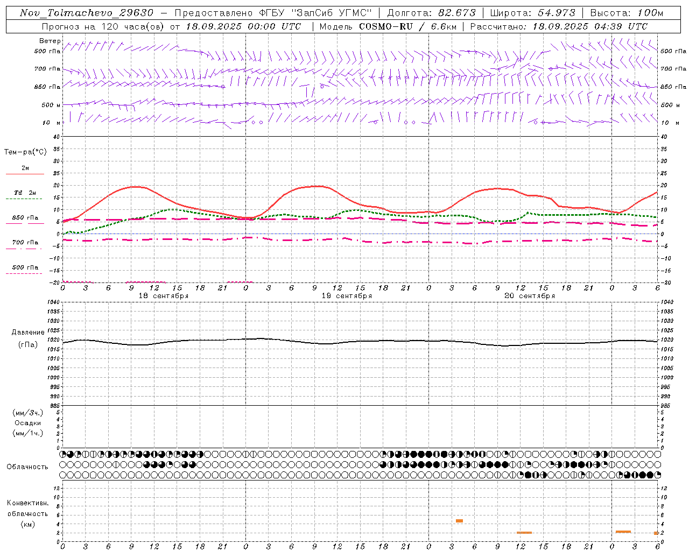Click the '19 сентября' date label
Image resolution: width=689 pixels, height=551 pixels.
click(347, 296)
